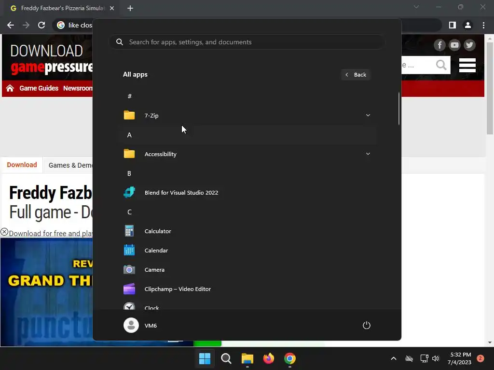Jump via the # letter header
This screenshot has height=370, width=494.
(x=129, y=96)
